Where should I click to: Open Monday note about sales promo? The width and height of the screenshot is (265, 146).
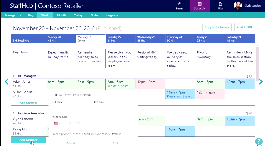tap(91, 59)
